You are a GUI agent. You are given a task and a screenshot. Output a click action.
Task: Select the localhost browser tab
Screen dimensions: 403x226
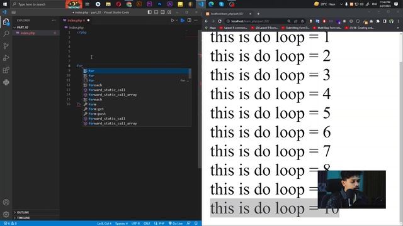(x=228, y=14)
